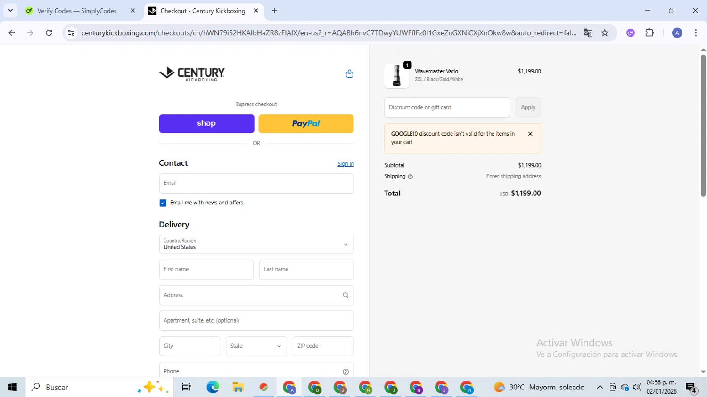707x397 pixels.
Task: Focus the Email input field
Action: point(256,184)
